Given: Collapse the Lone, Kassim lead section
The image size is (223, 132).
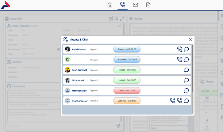Looking at the screenshot, I should (x=120, y=26).
